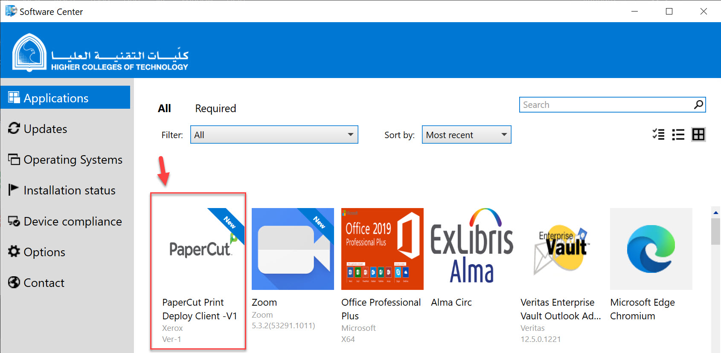Open the Office 2019 Professional Plus thumbnail
This screenshot has height=353, width=721.
pos(382,249)
